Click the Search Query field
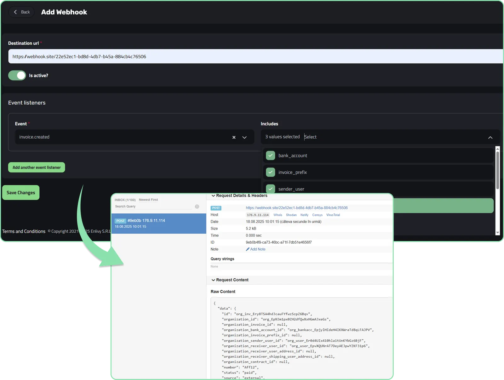This screenshot has height=380, width=504. [x=153, y=207]
